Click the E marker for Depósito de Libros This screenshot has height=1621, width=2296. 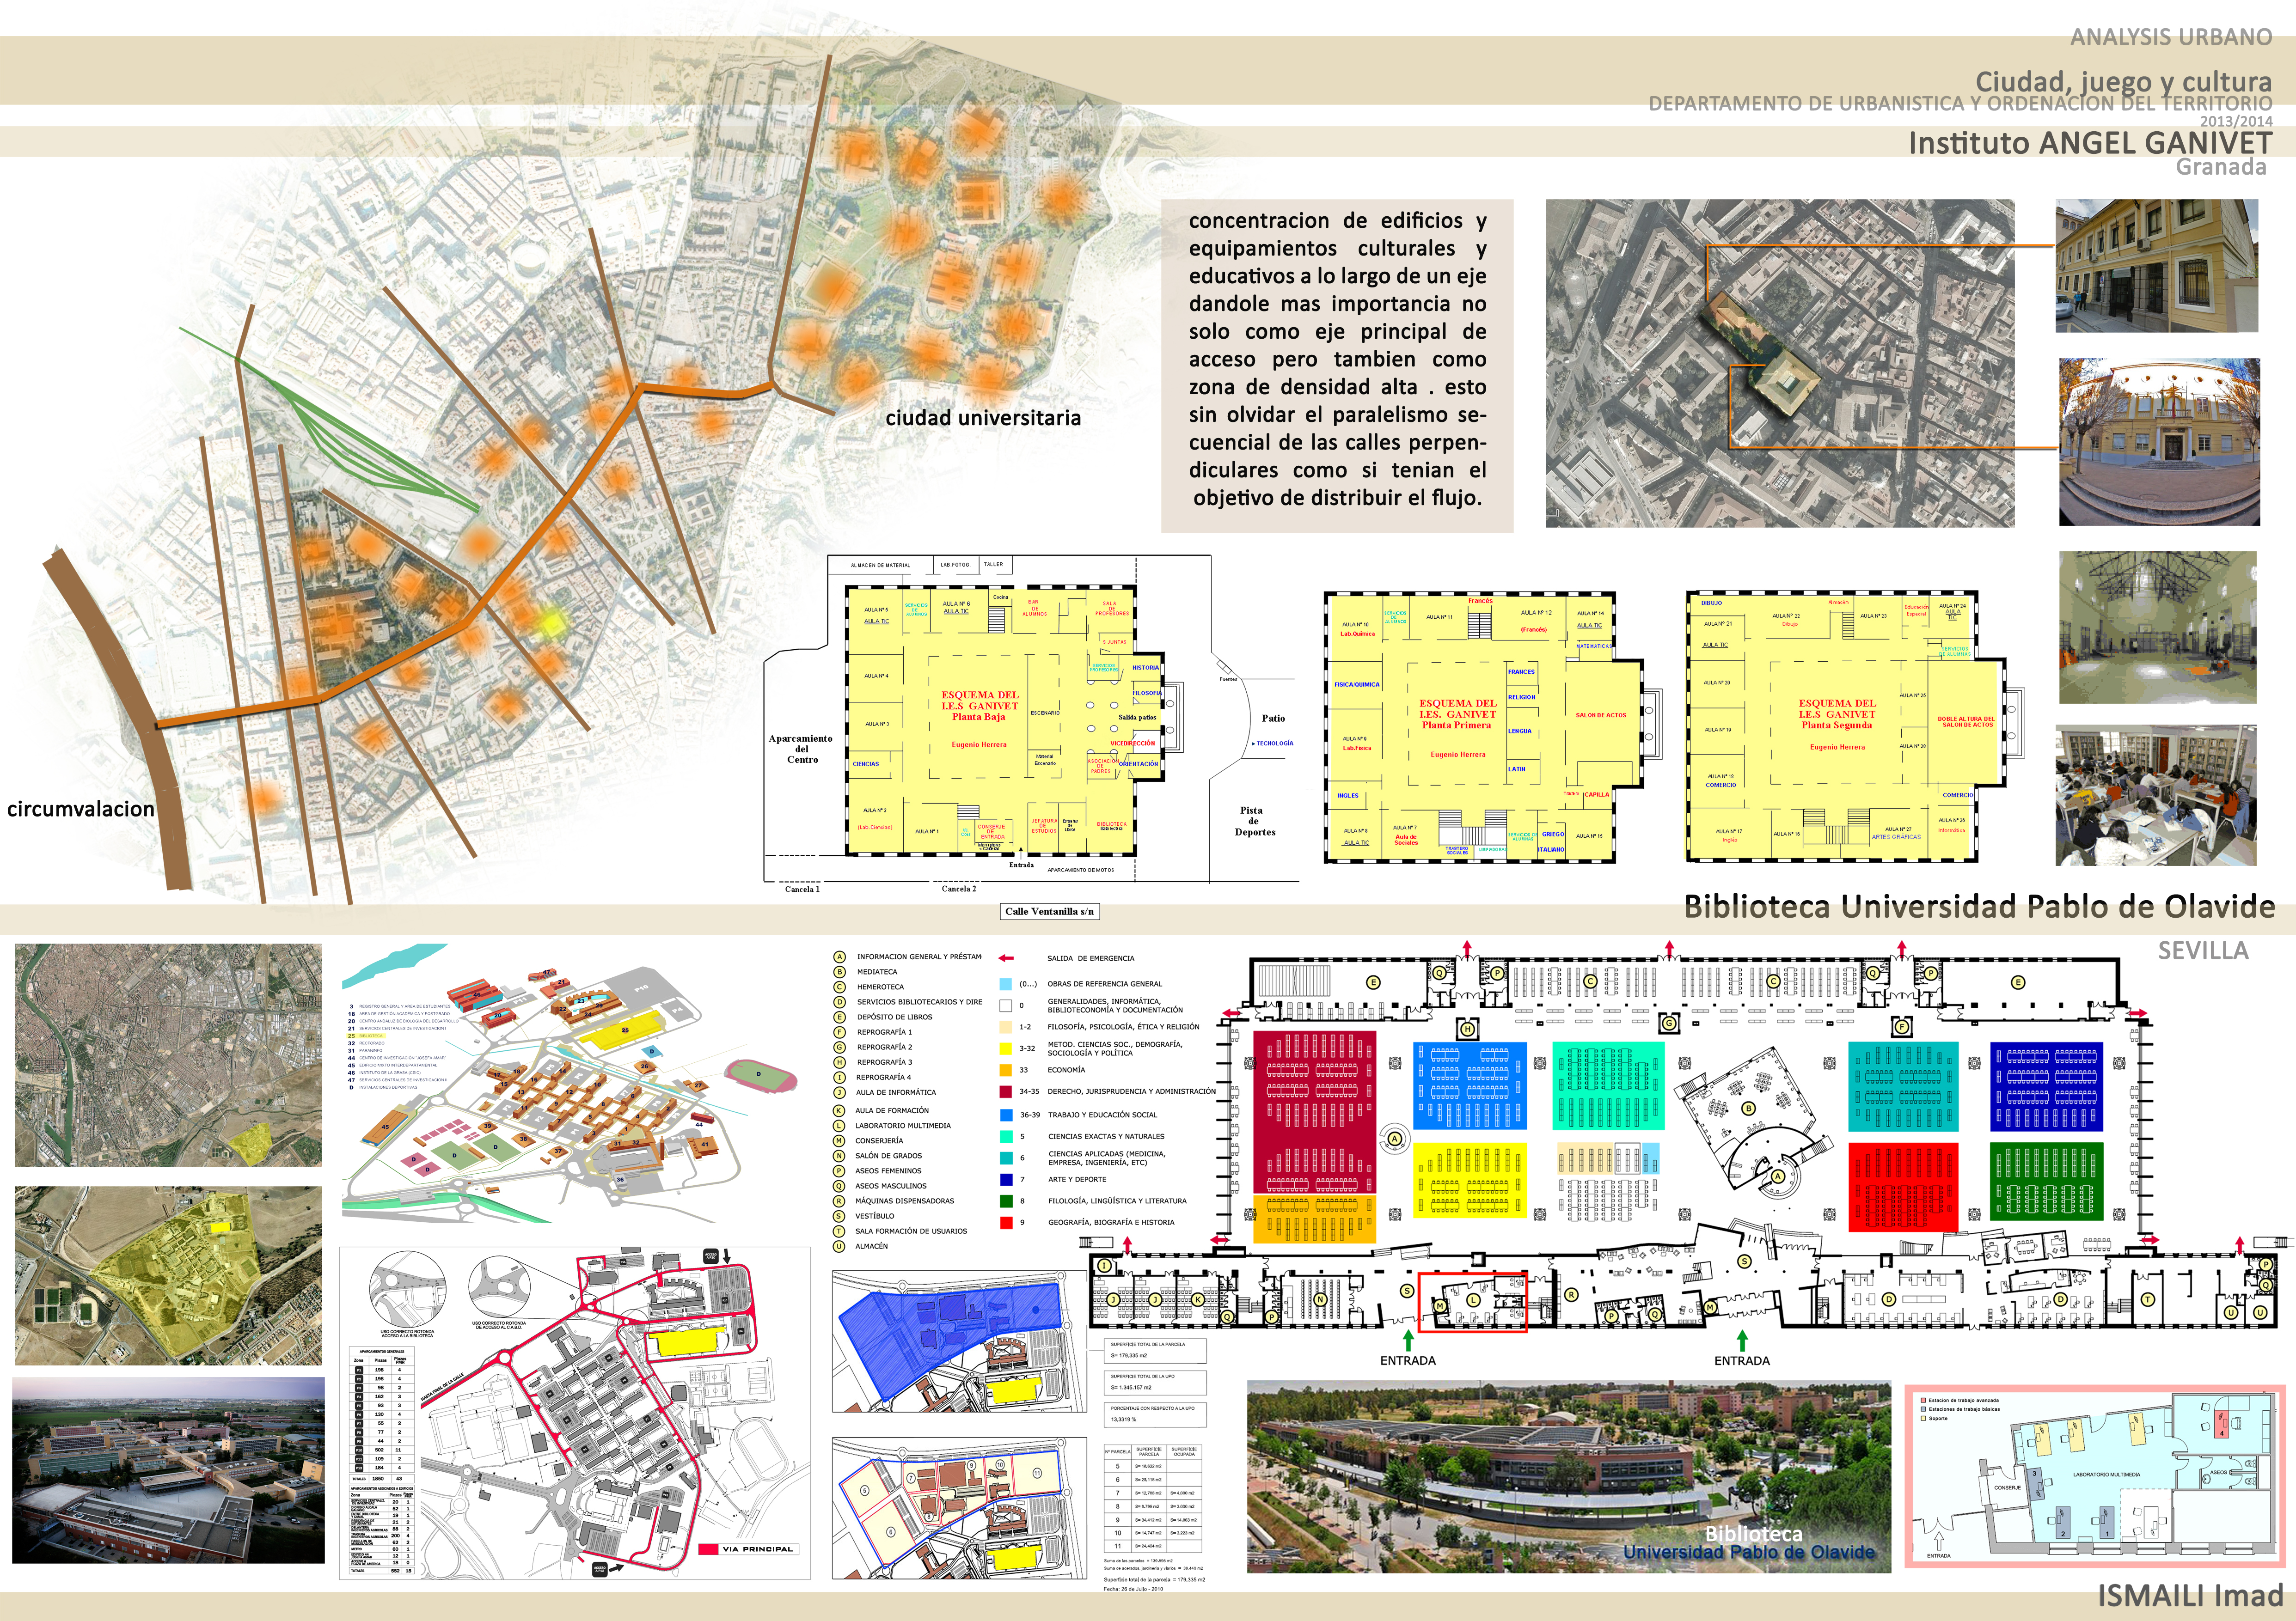tap(839, 1018)
